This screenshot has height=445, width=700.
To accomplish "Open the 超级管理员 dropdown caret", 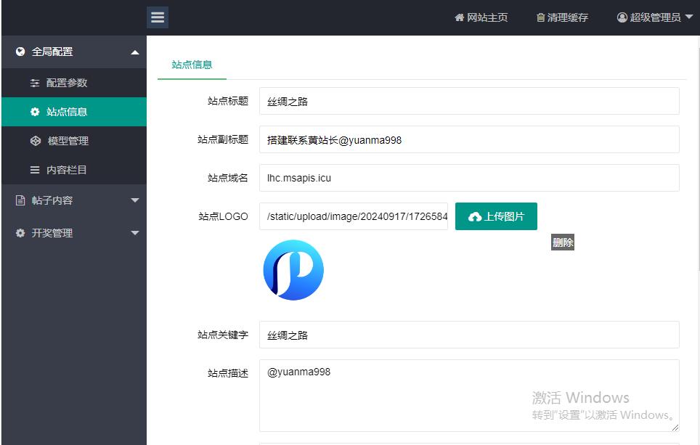I will (x=689, y=17).
